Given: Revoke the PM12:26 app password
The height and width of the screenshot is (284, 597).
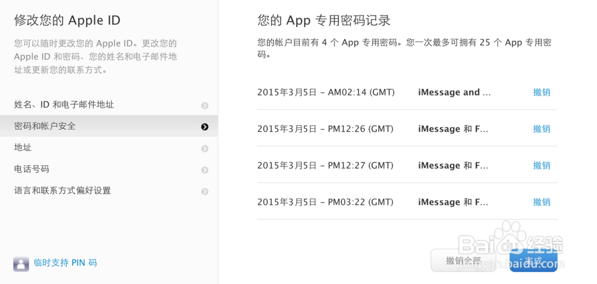Looking at the screenshot, I should [x=541, y=129].
